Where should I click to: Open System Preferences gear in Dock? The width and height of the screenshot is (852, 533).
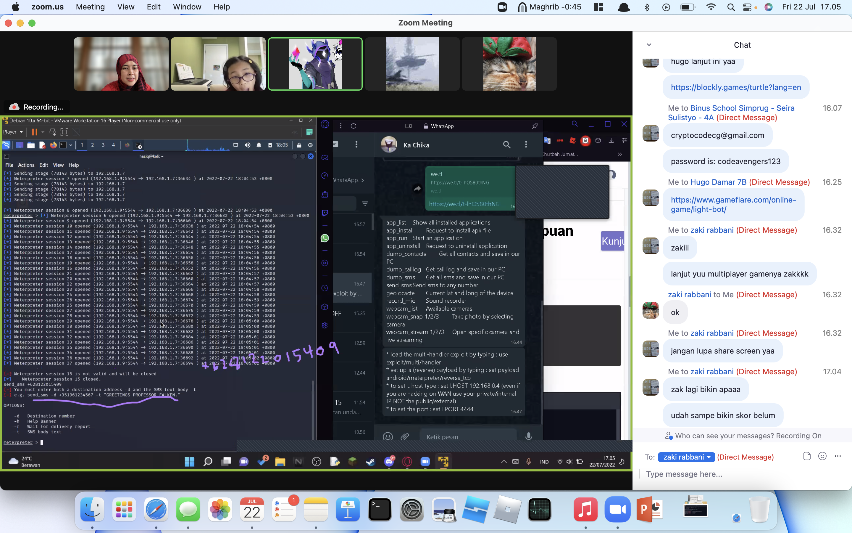pyautogui.click(x=412, y=509)
